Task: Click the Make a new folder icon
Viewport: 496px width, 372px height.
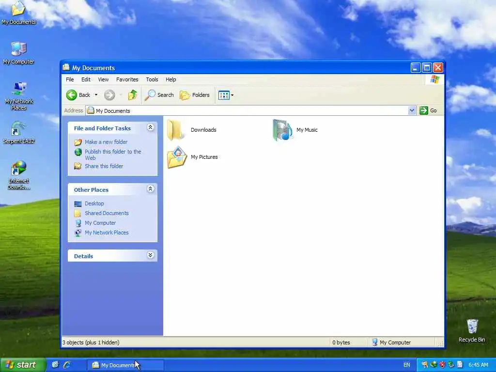Action: [78, 142]
